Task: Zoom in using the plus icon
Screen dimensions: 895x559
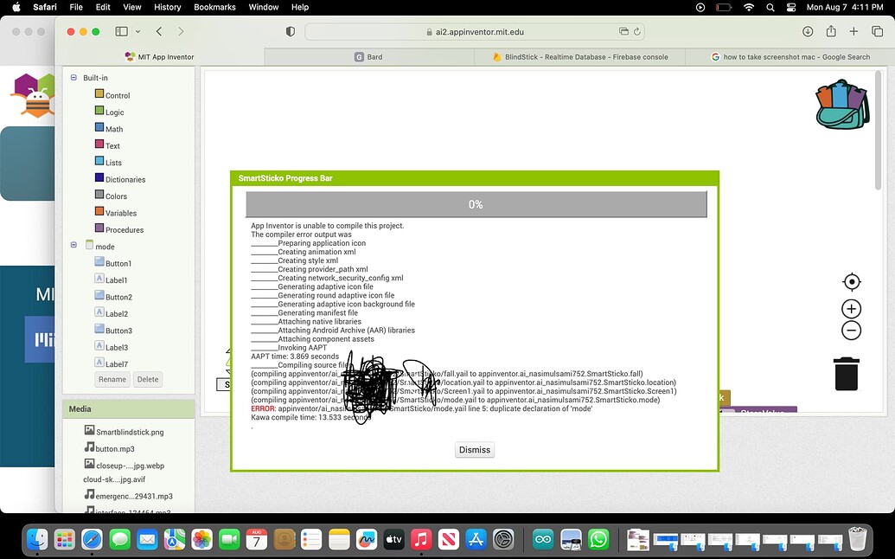Action: pos(851,308)
